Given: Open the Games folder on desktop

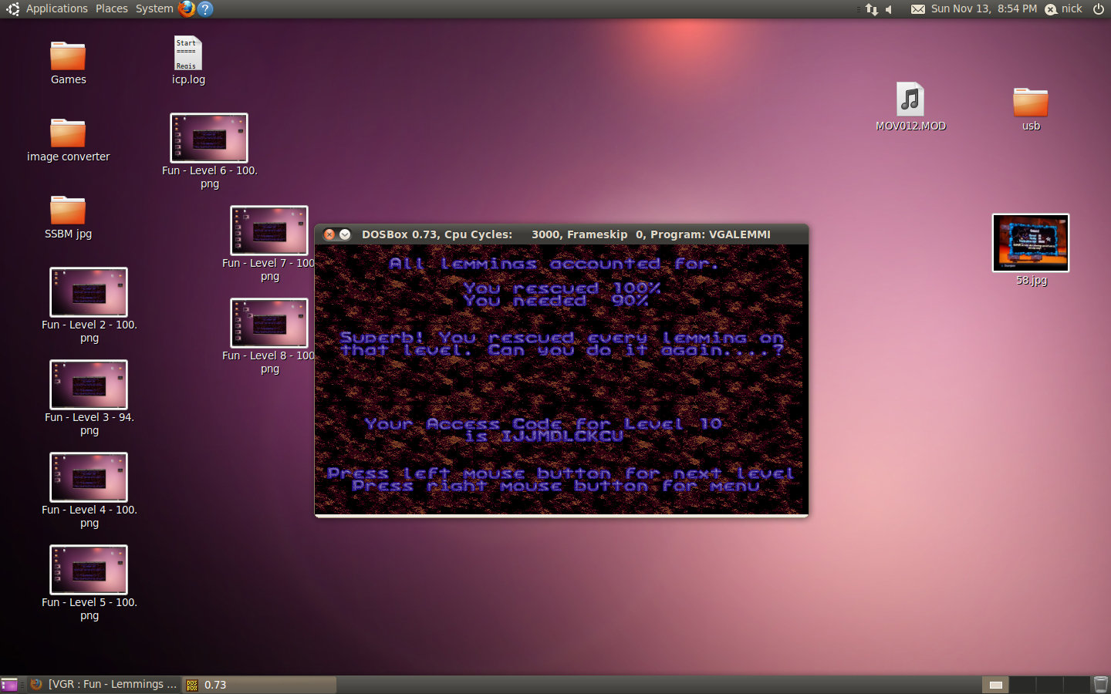Looking at the screenshot, I should 68,57.
